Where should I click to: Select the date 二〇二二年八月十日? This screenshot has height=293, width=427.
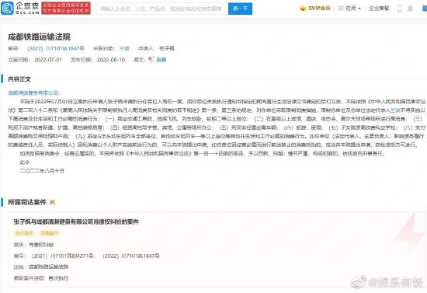click(x=42, y=171)
